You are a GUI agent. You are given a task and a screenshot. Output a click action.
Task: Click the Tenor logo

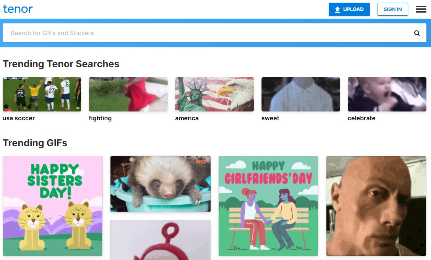18,9
